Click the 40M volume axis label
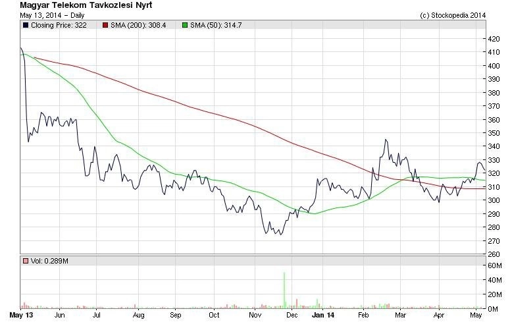 [x=494, y=280]
